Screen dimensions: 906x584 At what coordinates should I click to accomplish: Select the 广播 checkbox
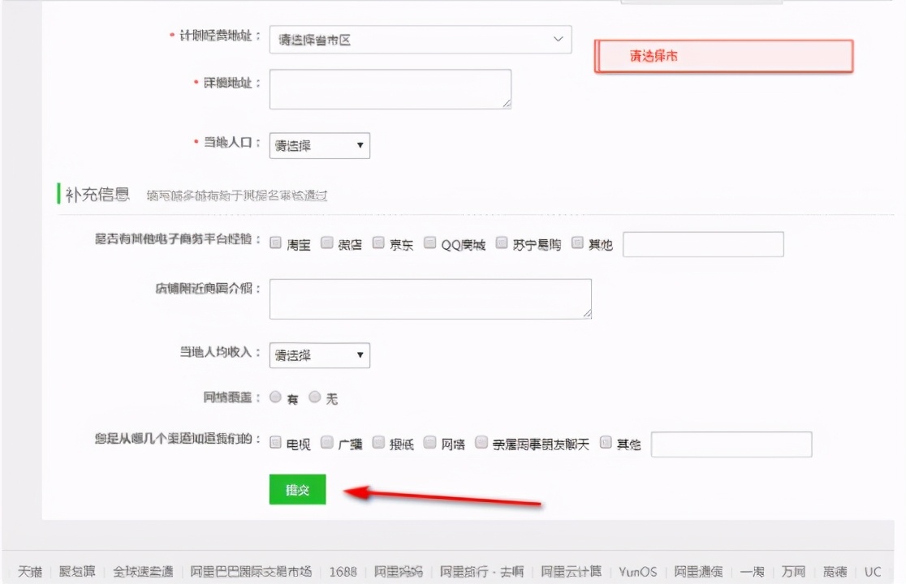[327, 442]
